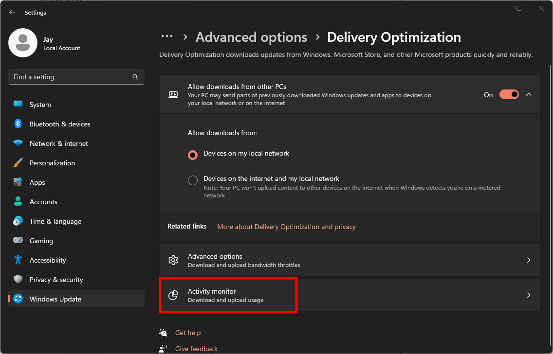This screenshot has height=354, width=553.
Task: Turn off Allow downloads from other PCs
Action: (509, 94)
